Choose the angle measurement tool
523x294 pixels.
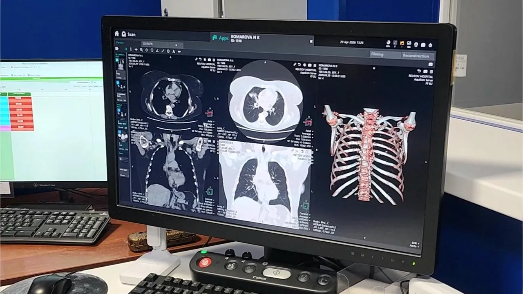157,51
